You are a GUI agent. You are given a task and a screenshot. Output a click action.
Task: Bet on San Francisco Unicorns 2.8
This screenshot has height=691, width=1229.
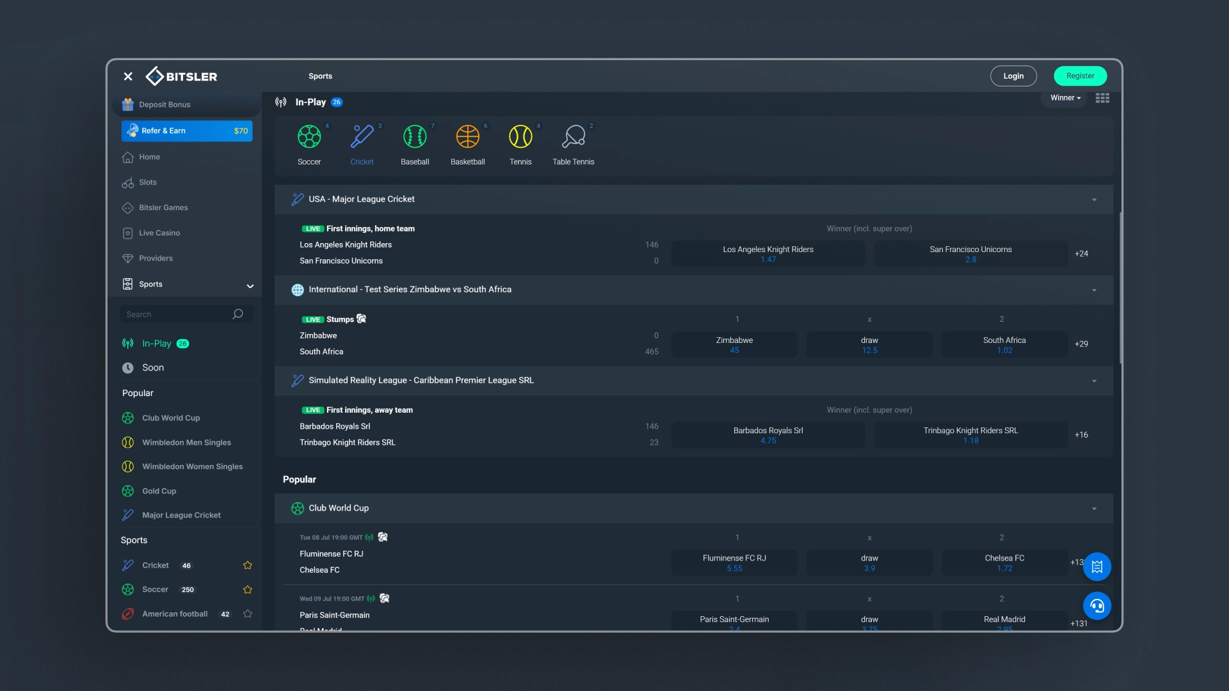(x=970, y=254)
